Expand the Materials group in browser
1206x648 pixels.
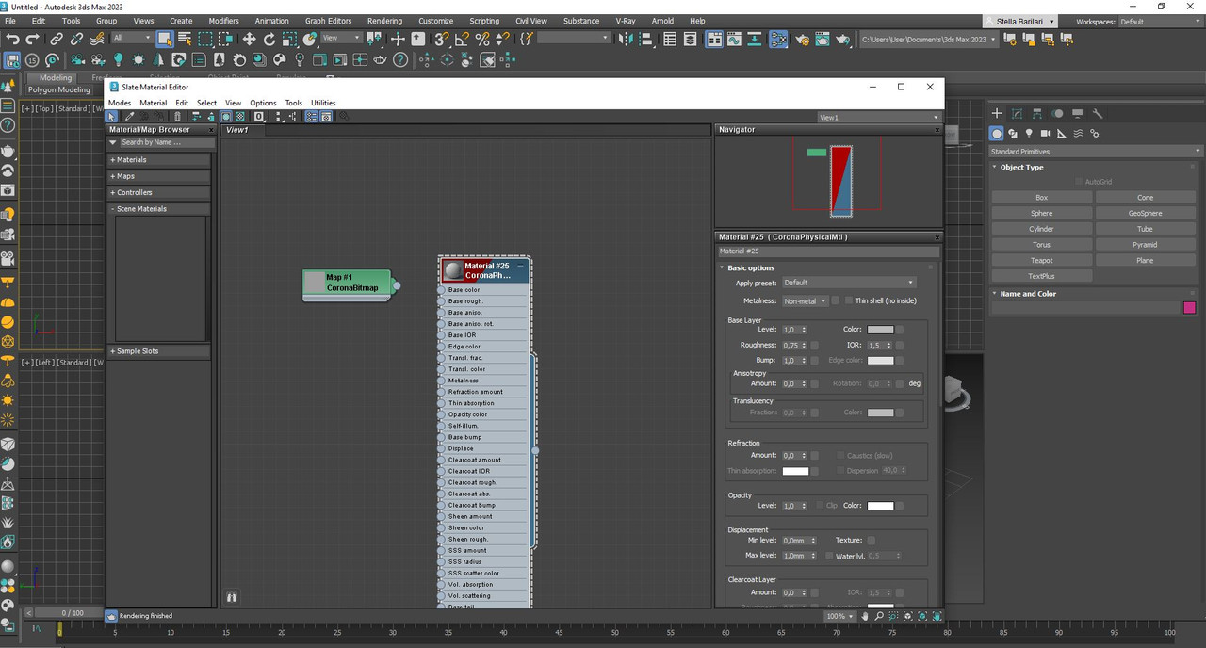(x=158, y=160)
